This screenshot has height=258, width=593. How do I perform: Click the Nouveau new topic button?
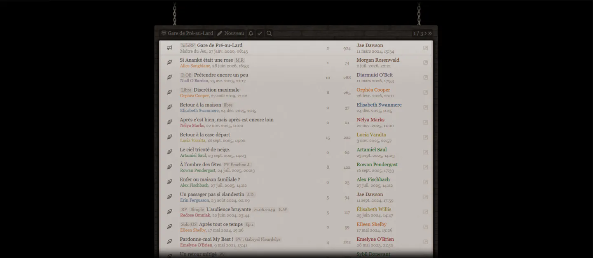point(231,33)
